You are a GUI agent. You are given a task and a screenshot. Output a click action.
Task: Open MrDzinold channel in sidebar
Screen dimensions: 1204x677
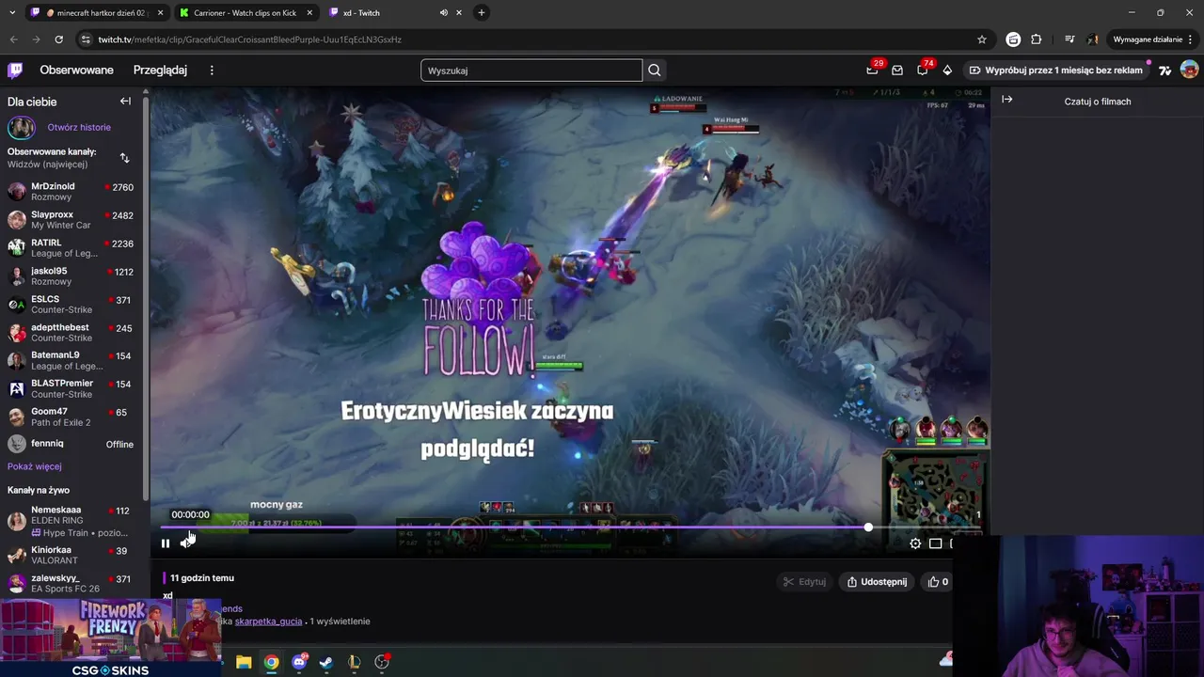click(71, 192)
